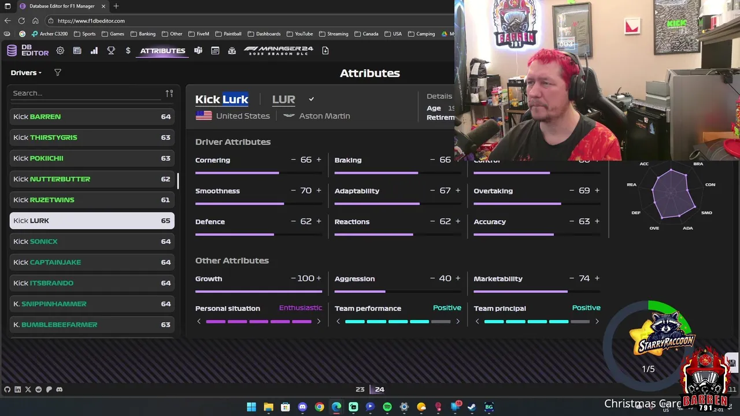Increase Defence with the plus button
This screenshot has width=740, height=416.
click(x=319, y=221)
